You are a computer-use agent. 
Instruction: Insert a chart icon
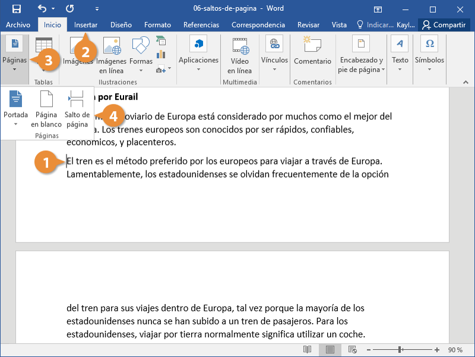point(161,55)
